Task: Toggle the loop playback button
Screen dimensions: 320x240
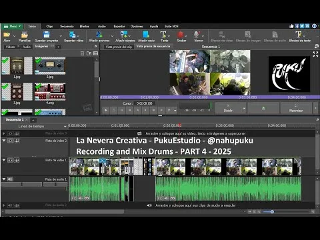Action: 113,110
